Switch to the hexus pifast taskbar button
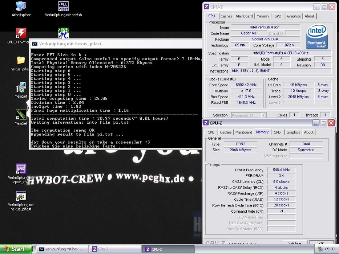Viewport: 339px width, 254px height. [62, 249]
